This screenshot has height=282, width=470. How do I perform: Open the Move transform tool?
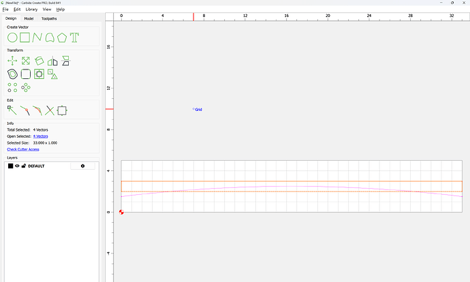12,61
